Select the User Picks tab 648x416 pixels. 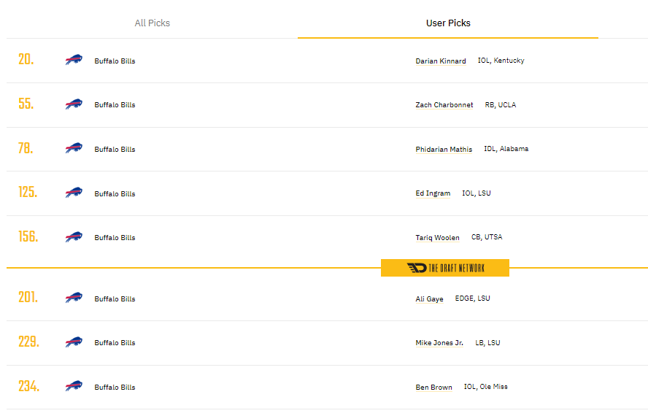pyautogui.click(x=448, y=23)
